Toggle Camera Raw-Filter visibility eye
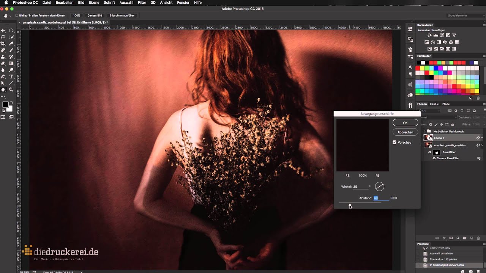 pyautogui.click(x=434, y=158)
